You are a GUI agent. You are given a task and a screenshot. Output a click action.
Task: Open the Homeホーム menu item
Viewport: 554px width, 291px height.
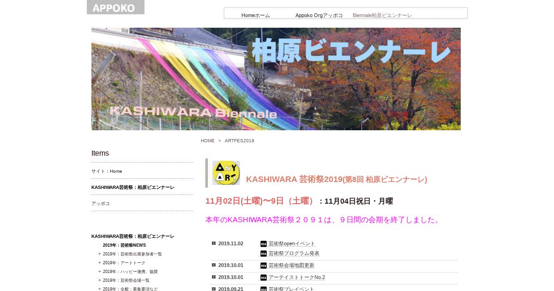255,15
